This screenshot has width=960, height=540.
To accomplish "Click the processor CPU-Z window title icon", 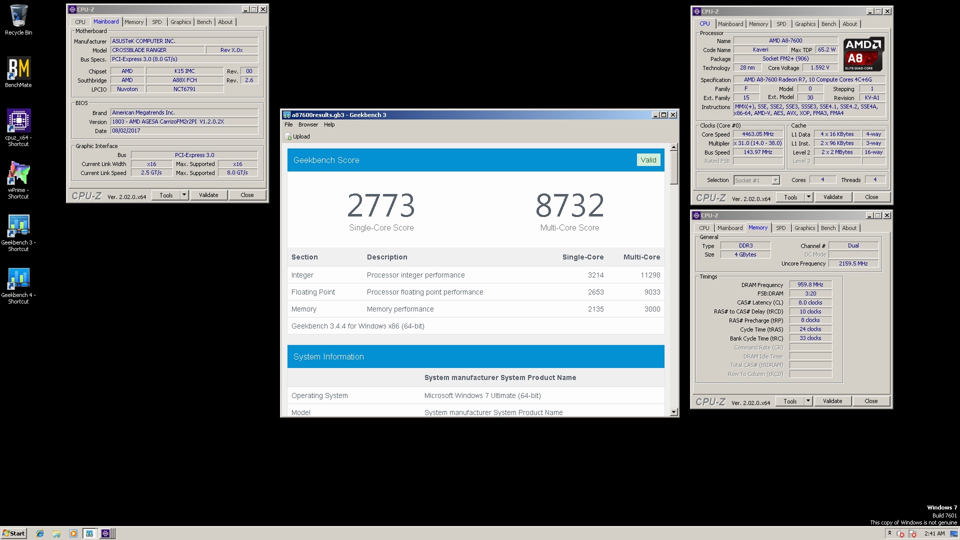I will [x=697, y=11].
